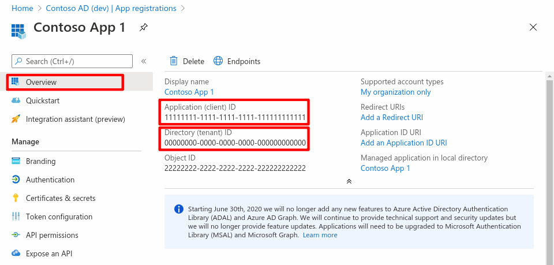Screen dimensions: 554x265
Task: Open the managed application Contoso App 1 link
Action: [x=385, y=169]
